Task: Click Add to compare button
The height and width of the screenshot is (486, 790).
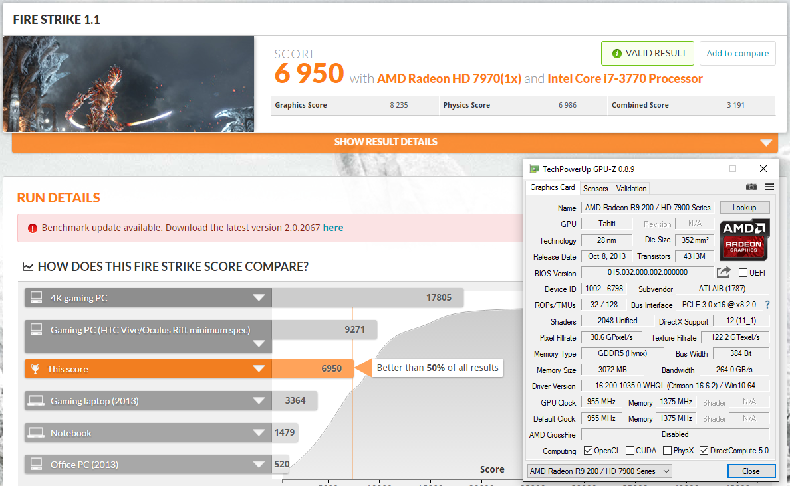Action: 737,53
